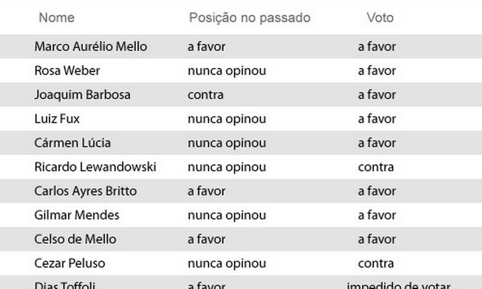
Task: Click the Posição no passado column header
Action: (x=249, y=18)
